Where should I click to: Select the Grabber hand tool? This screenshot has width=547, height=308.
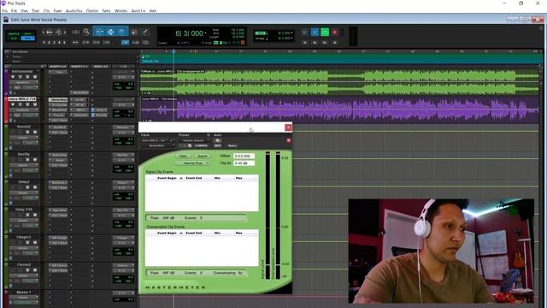[121, 33]
